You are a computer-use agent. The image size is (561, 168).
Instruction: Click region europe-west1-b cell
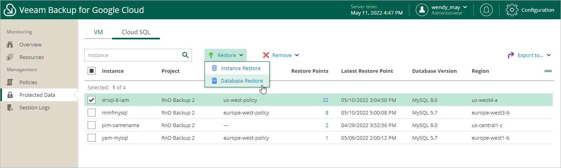click(x=491, y=138)
